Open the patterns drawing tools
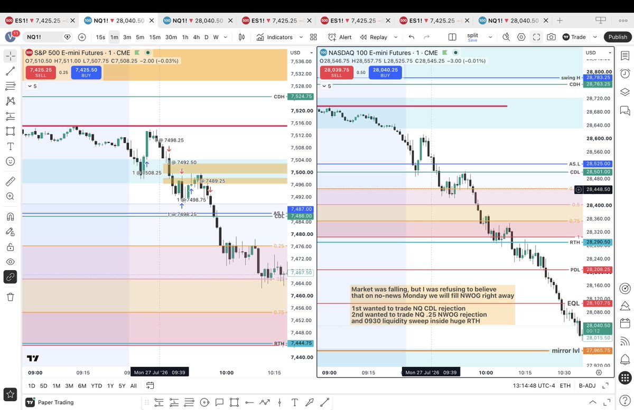 11,101
